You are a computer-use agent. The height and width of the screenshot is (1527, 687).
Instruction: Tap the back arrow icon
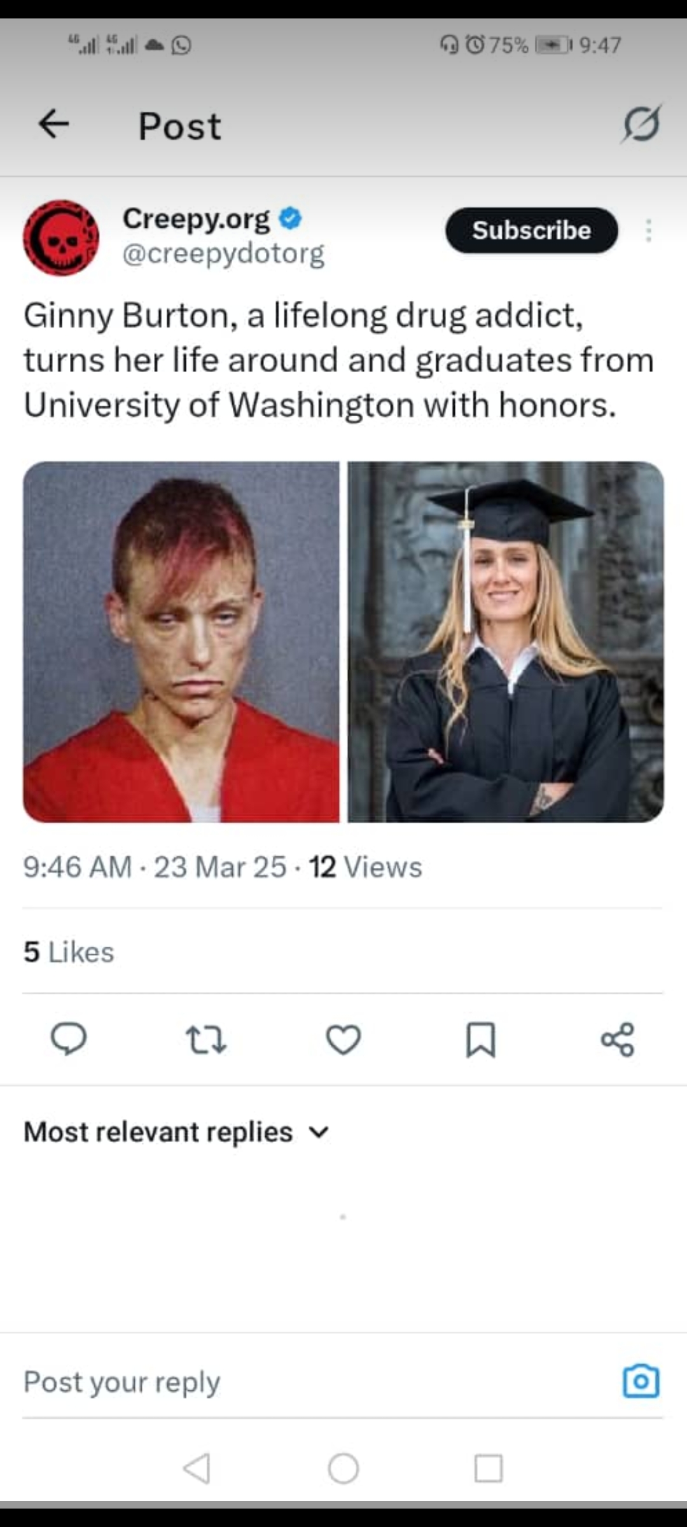point(53,124)
